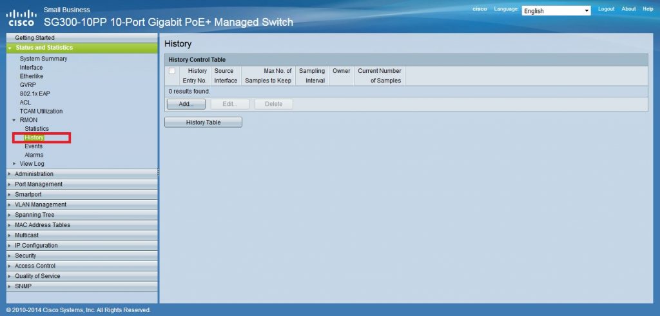Open RMON Statistics page
660x316 pixels.
coord(37,128)
